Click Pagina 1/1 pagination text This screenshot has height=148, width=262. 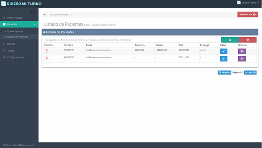point(238,73)
